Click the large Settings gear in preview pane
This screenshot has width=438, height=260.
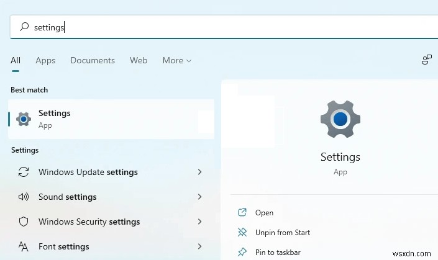tap(340, 119)
